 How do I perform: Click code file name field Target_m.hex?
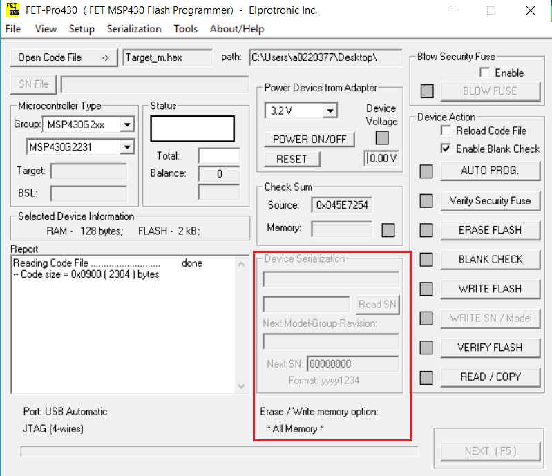pyautogui.click(x=168, y=58)
